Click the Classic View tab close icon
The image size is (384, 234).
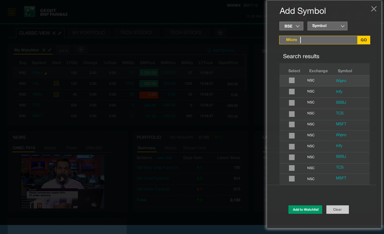[x=54, y=33]
